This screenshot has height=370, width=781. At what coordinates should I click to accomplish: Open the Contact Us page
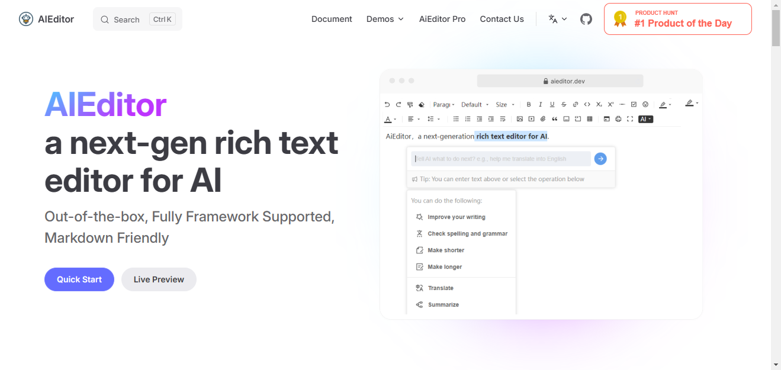point(502,19)
